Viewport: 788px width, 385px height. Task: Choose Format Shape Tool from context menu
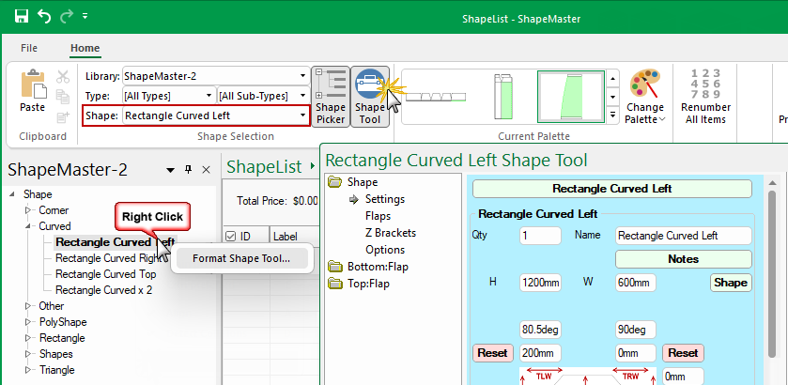tap(240, 258)
